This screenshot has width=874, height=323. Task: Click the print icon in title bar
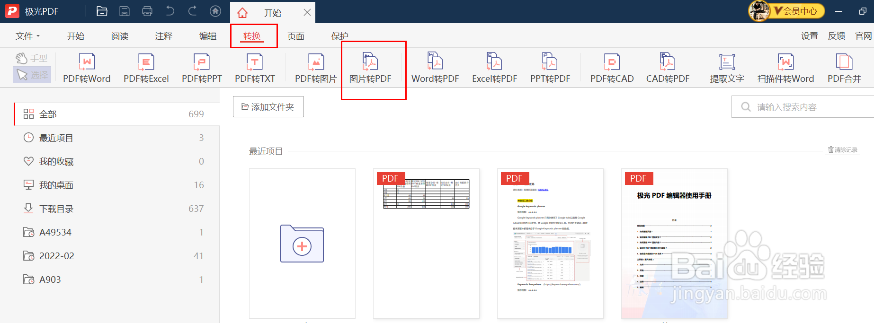click(147, 11)
